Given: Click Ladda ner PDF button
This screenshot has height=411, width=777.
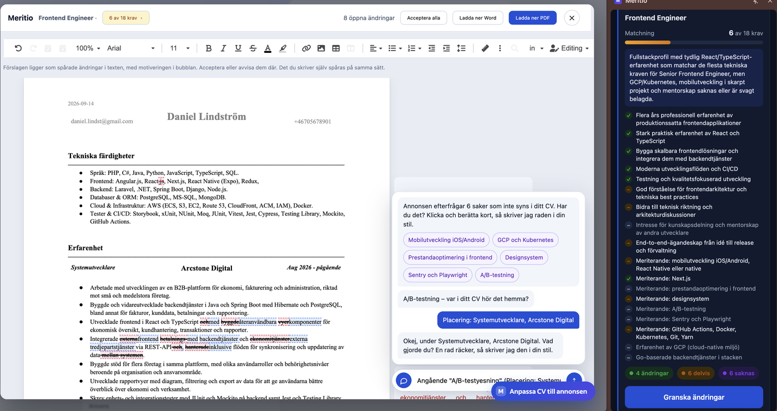Looking at the screenshot, I should pos(532,18).
